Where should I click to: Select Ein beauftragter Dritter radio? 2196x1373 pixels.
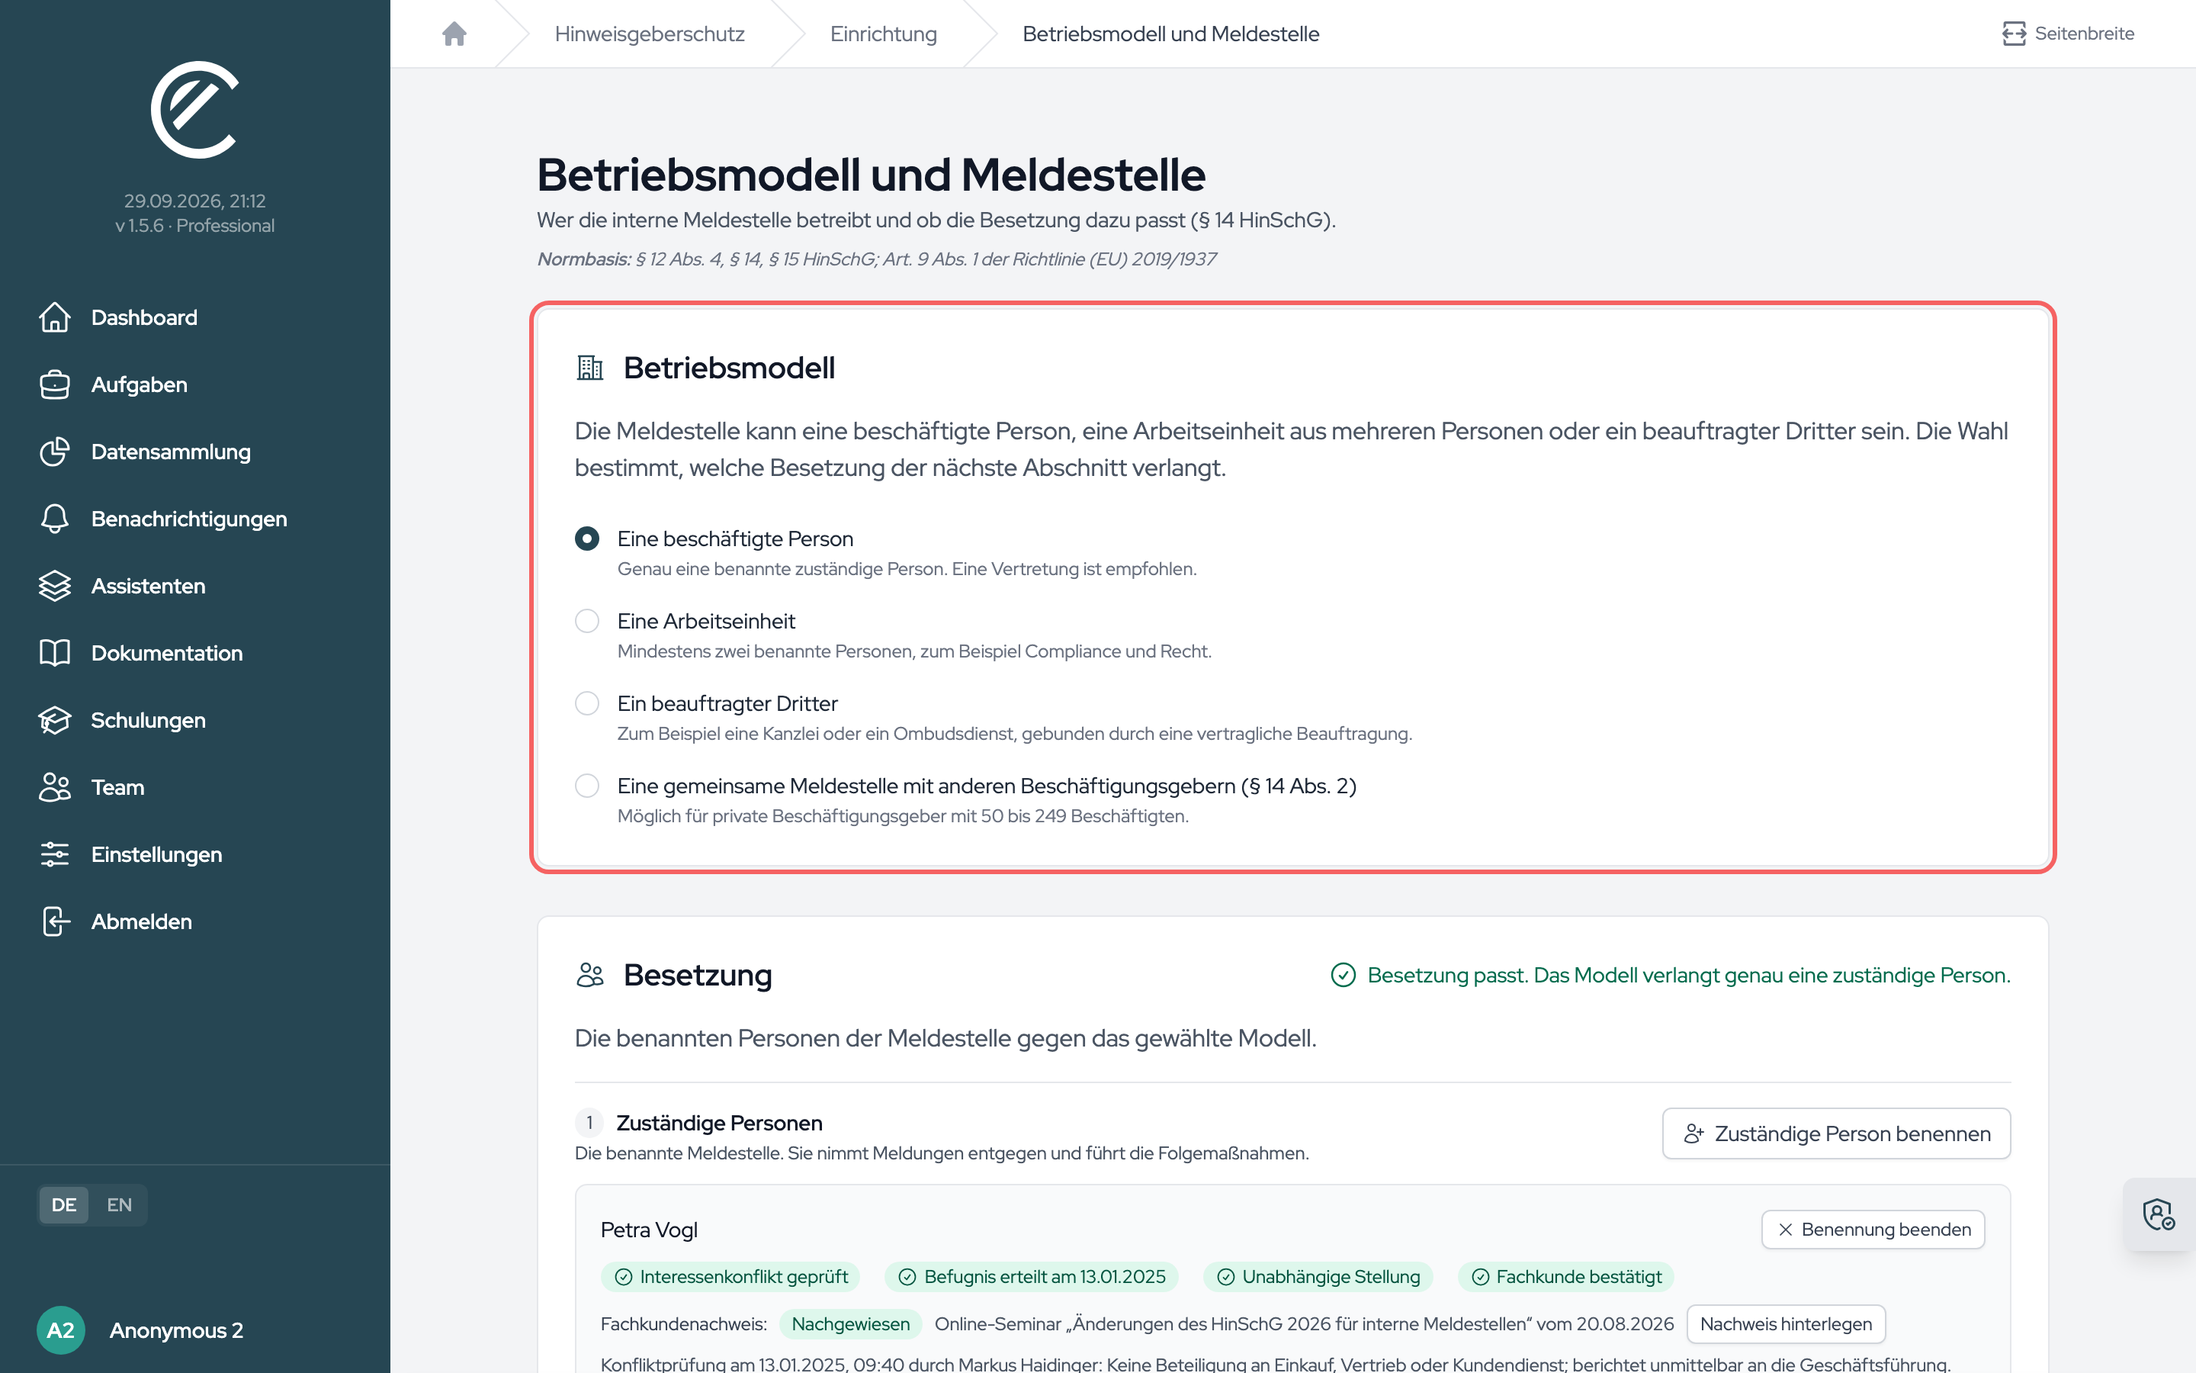587,704
